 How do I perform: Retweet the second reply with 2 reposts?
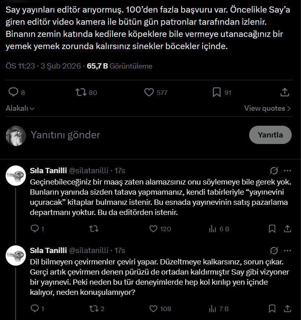[x=93, y=309]
